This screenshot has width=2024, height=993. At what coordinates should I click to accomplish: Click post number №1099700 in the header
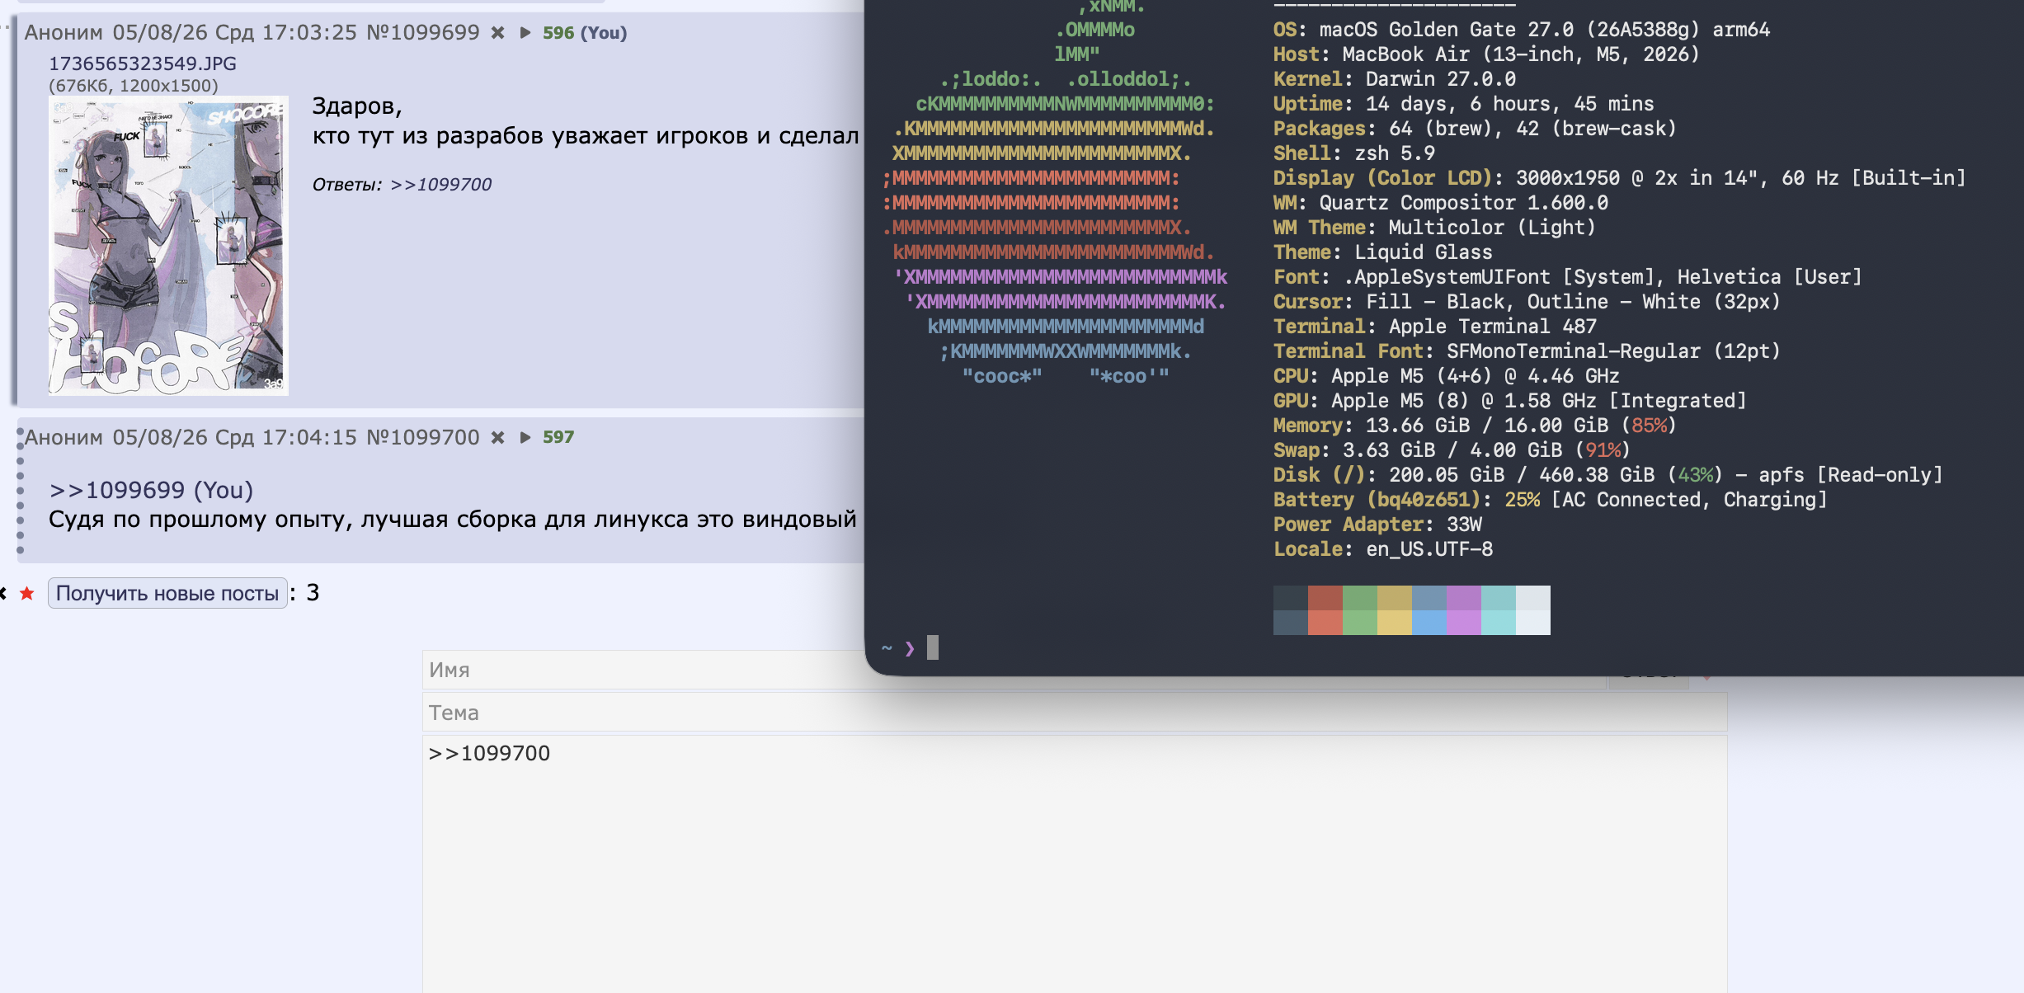pos(423,437)
